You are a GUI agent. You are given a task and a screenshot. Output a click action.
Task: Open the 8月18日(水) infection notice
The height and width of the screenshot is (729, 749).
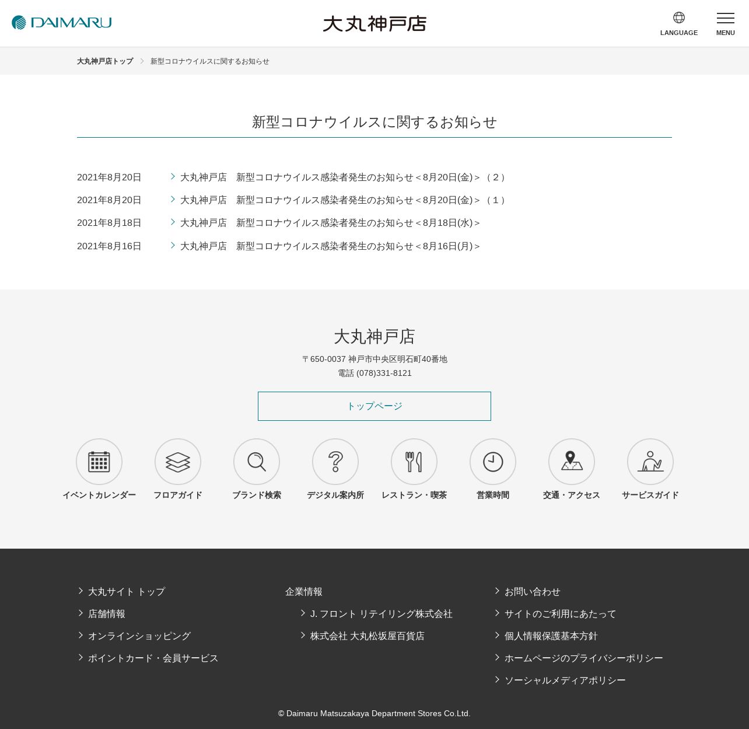[x=331, y=223]
